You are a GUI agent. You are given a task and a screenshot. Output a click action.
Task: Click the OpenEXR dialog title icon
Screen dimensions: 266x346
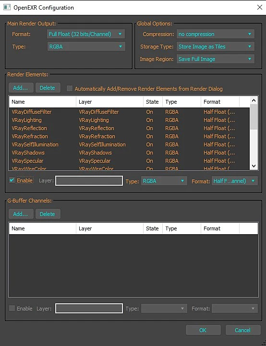coord(7,7)
